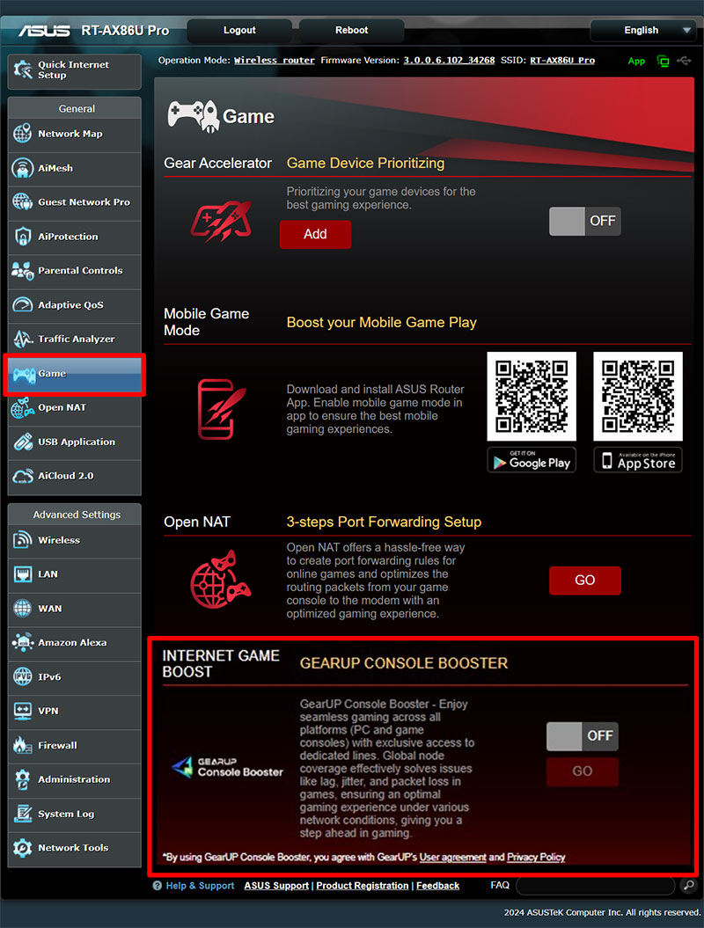704x928 pixels.
Task: Open the Wireless settings page
Action: pos(75,540)
